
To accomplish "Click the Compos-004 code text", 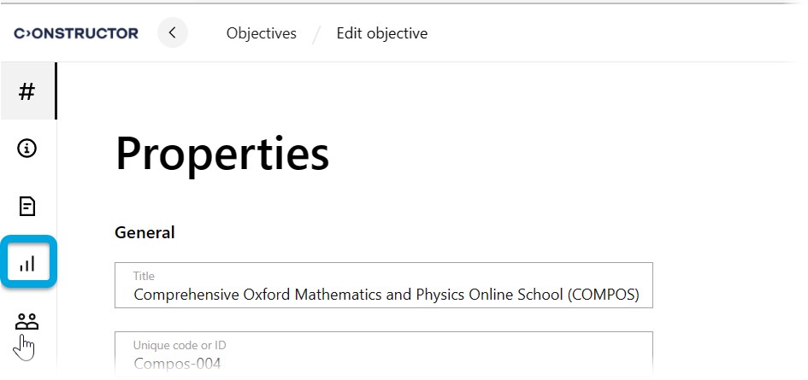I will pyautogui.click(x=177, y=364).
